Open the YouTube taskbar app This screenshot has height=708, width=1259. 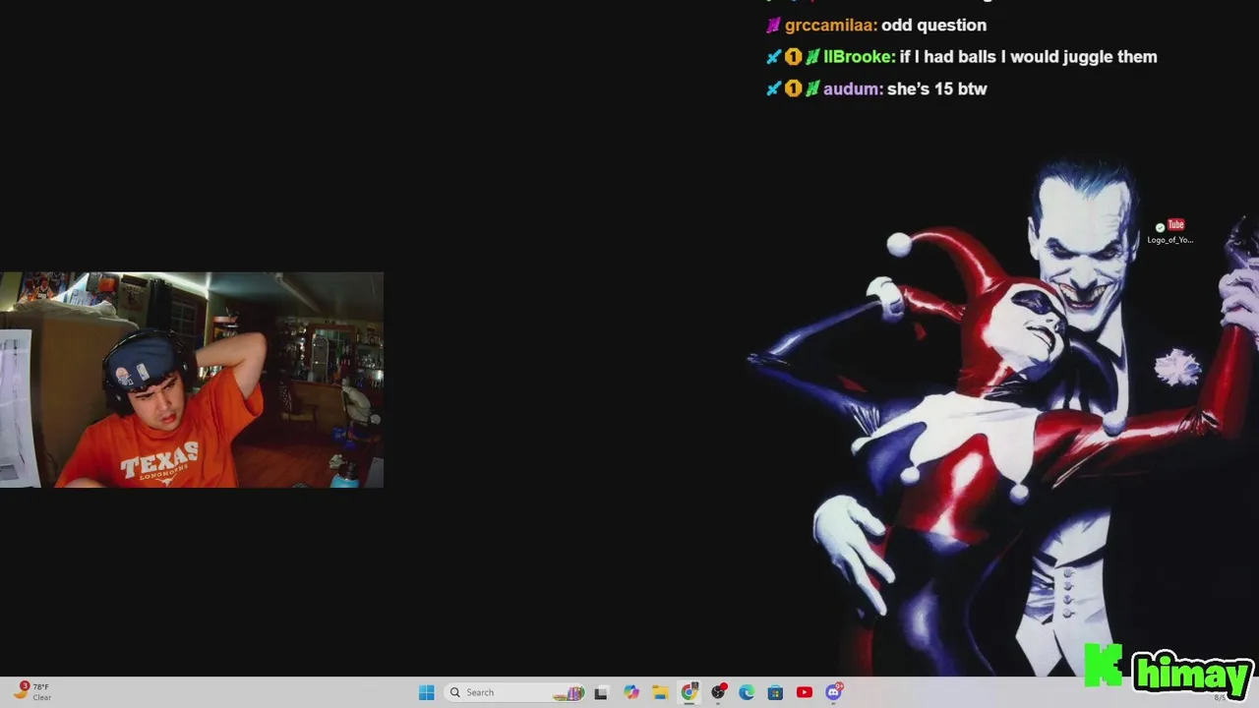tap(805, 692)
